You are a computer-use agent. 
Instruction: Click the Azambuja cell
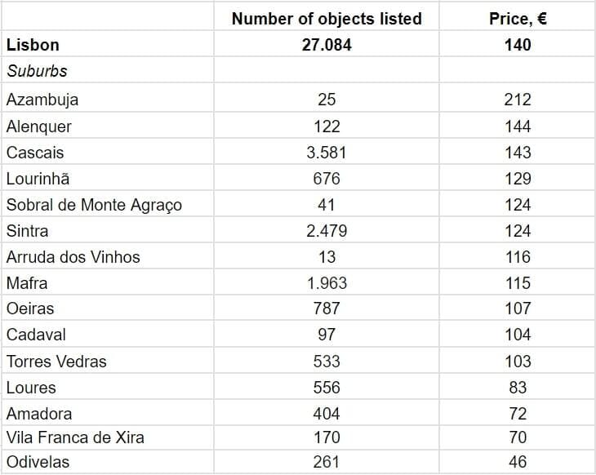tap(42, 100)
